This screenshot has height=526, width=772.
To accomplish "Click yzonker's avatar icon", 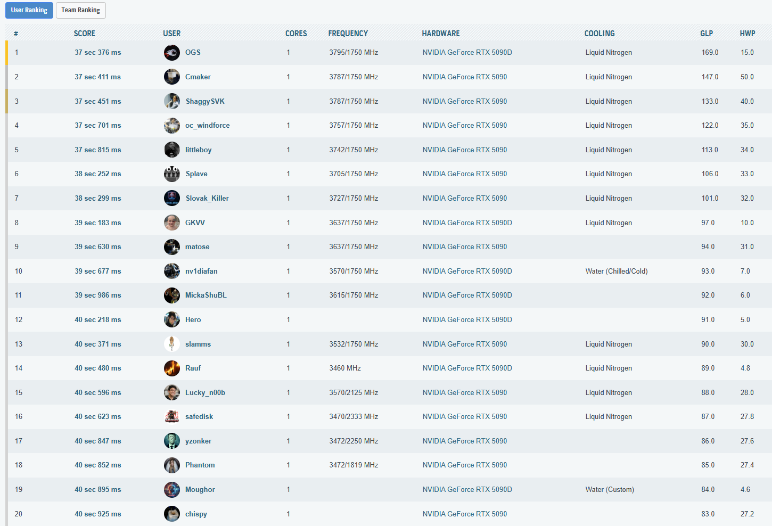I will (171, 441).
